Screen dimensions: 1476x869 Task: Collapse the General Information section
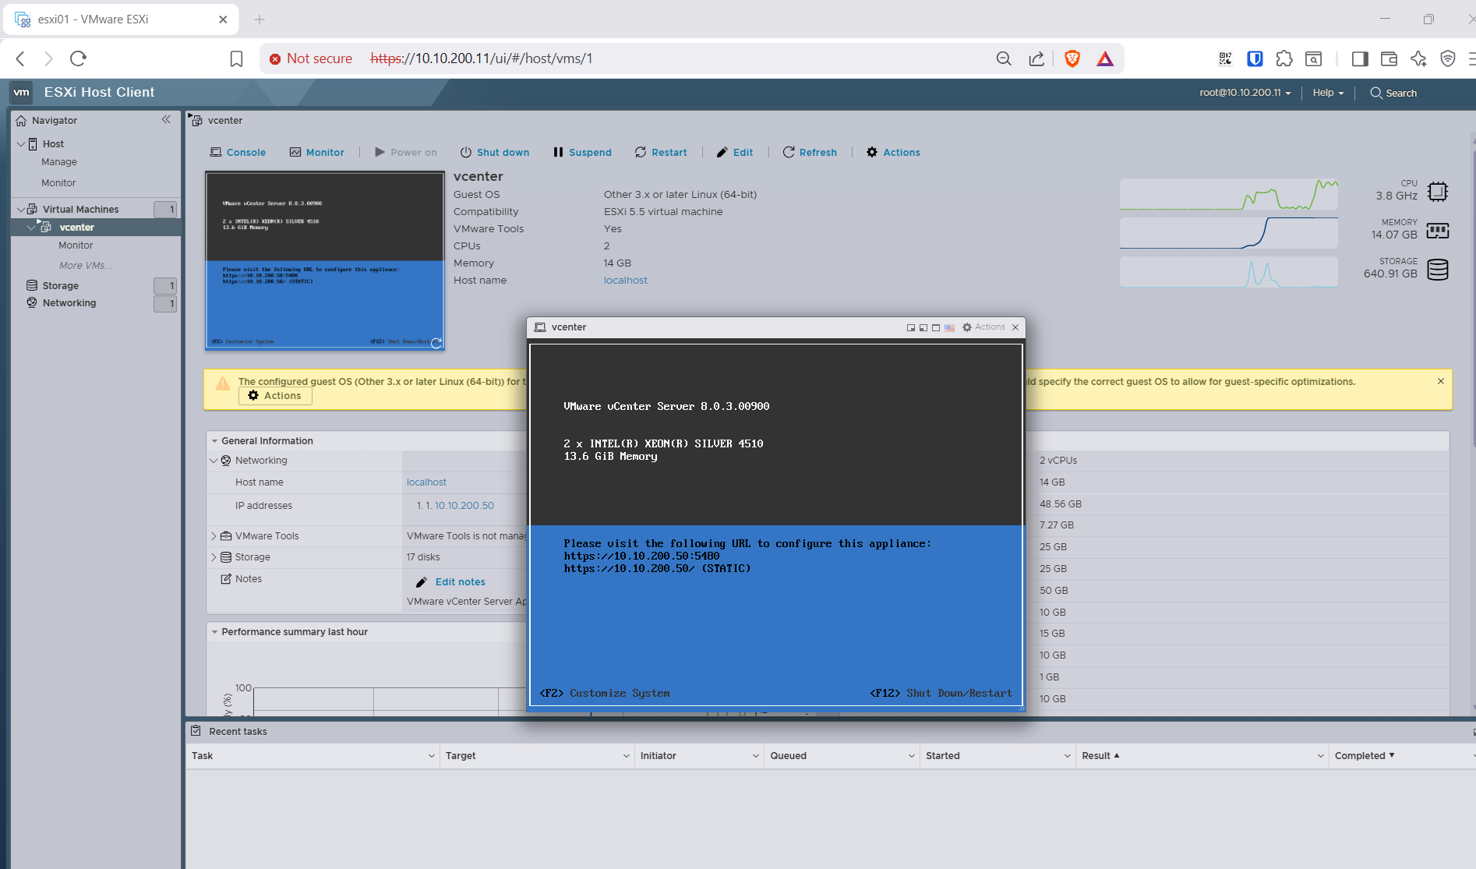point(214,441)
